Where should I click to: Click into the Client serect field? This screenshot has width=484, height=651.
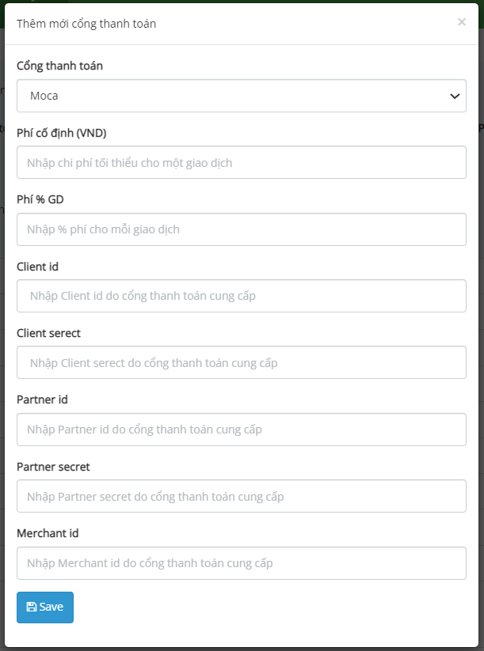coord(241,362)
